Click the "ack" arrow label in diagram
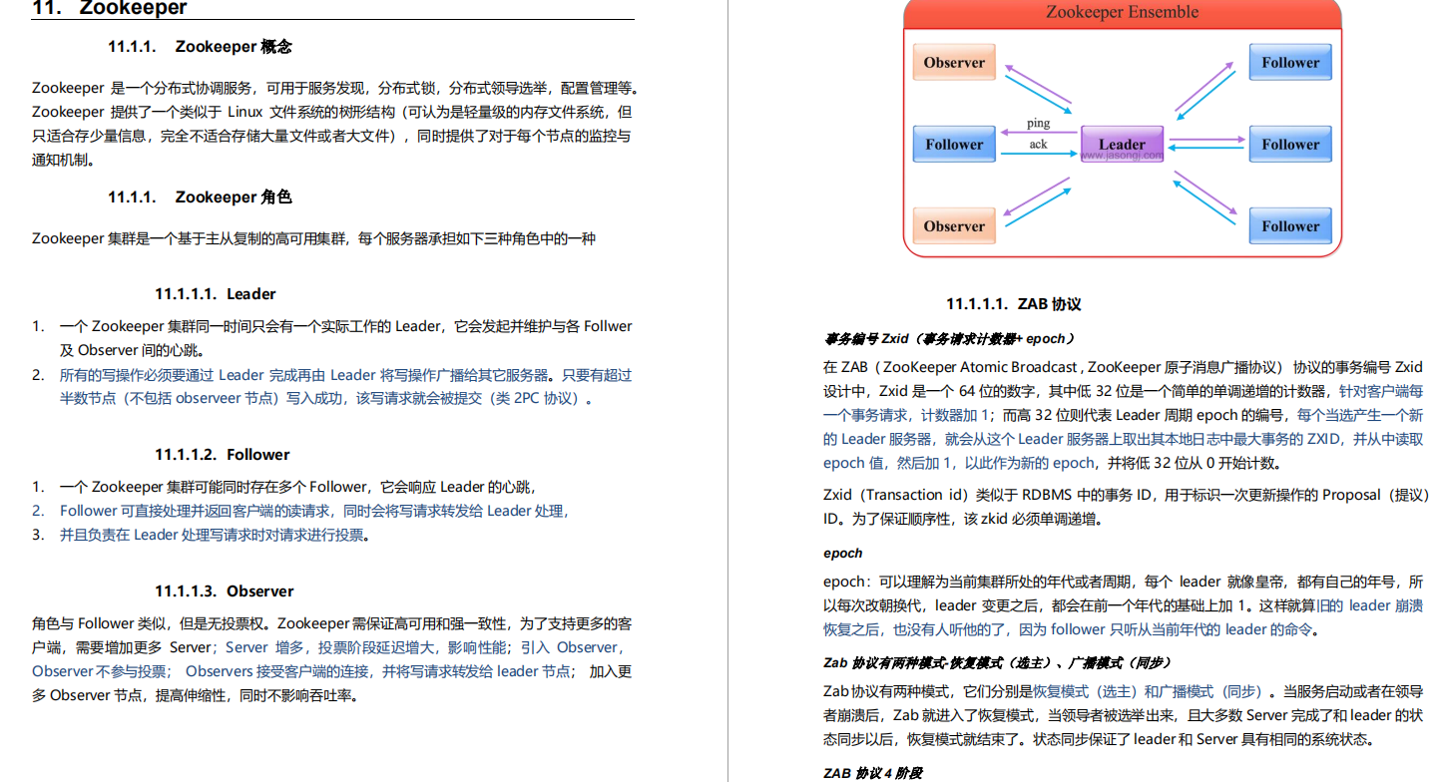This screenshot has width=1442, height=782. pos(1038,145)
